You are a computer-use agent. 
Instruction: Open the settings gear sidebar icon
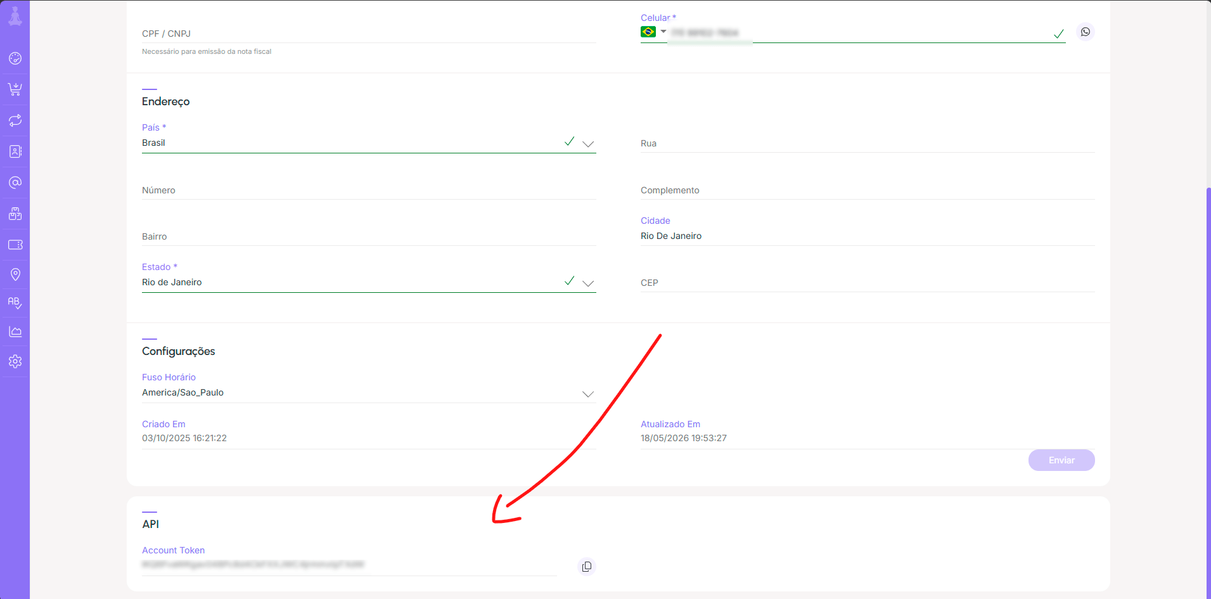[15, 361]
